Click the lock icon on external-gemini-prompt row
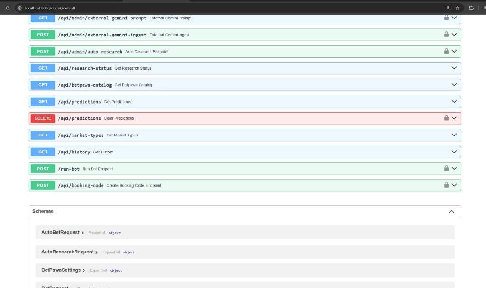The image size is (486, 288). 446,18
